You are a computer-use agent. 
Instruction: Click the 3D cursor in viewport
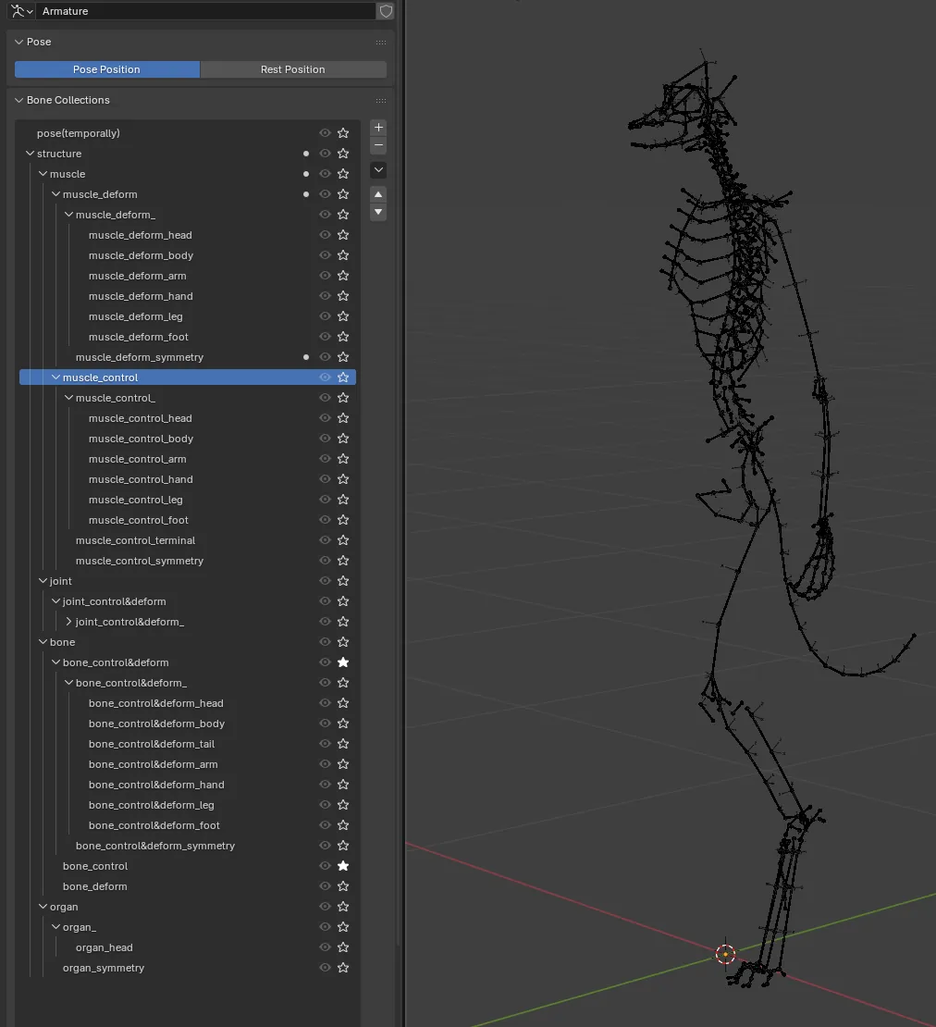point(725,954)
